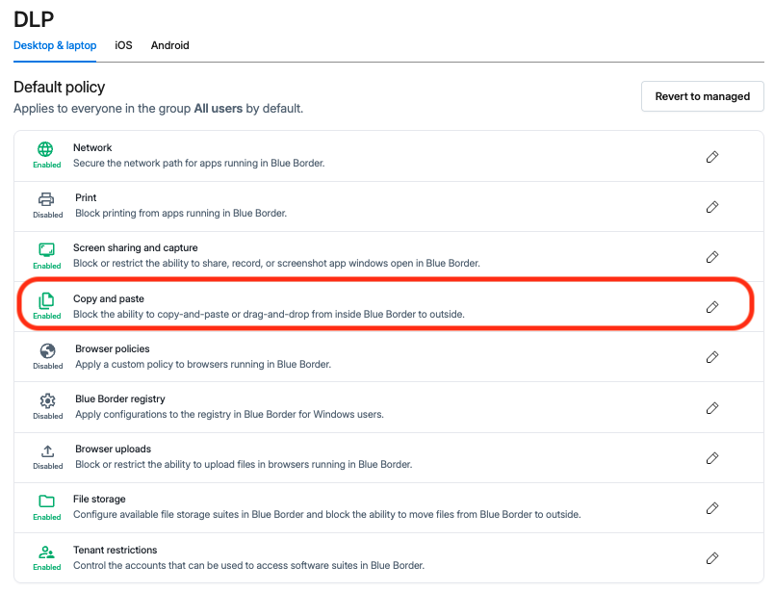Click the bold All users group name
Image resolution: width=774 pixels, height=591 pixels.
point(219,108)
